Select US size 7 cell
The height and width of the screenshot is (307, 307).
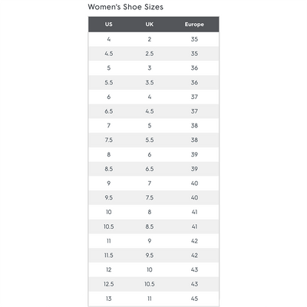point(109,126)
